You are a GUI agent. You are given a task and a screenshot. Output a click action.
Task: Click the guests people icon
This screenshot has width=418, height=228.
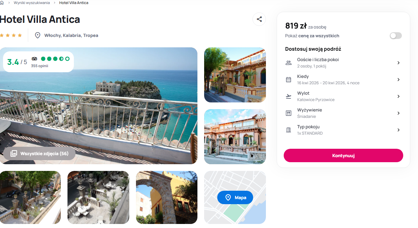(288, 63)
